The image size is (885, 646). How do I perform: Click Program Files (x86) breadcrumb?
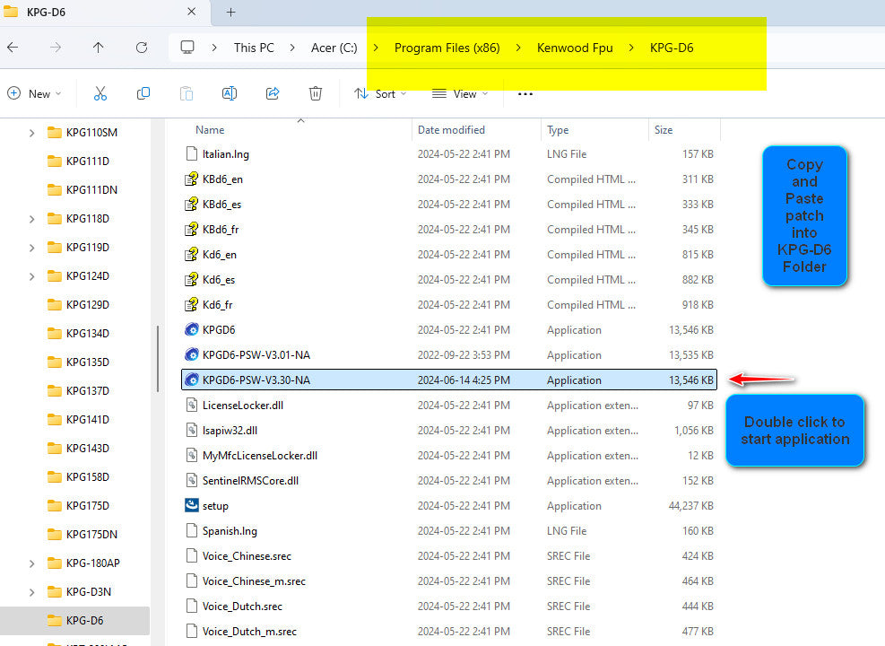(x=447, y=48)
